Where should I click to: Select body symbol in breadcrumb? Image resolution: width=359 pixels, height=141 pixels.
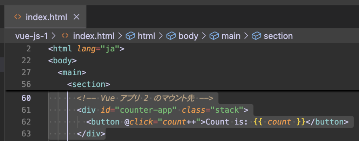pos(188,36)
